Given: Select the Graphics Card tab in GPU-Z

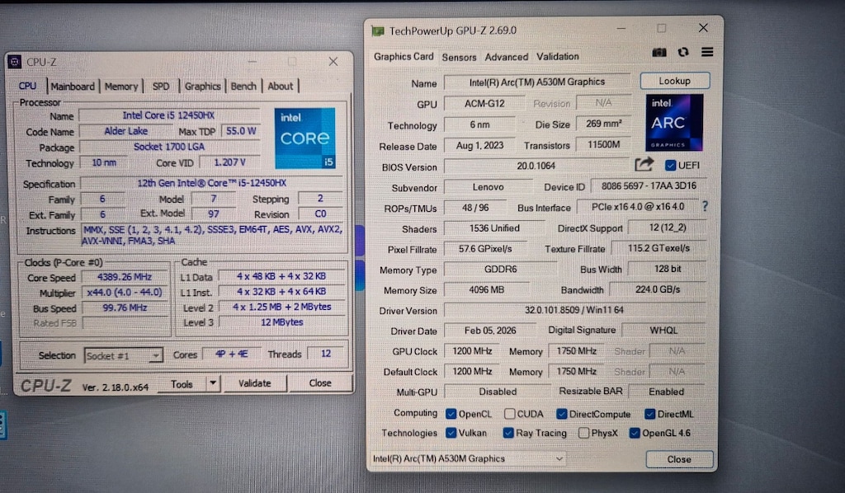Looking at the screenshot, I should click(x=404, y=57).
